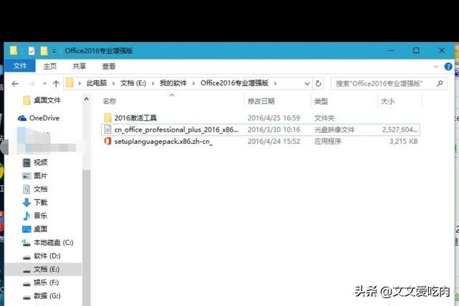The height and width of the screenshot is (306, 459).
Task: Switch to the 查看 ribbon tab
Action: (x=108, y=66)
